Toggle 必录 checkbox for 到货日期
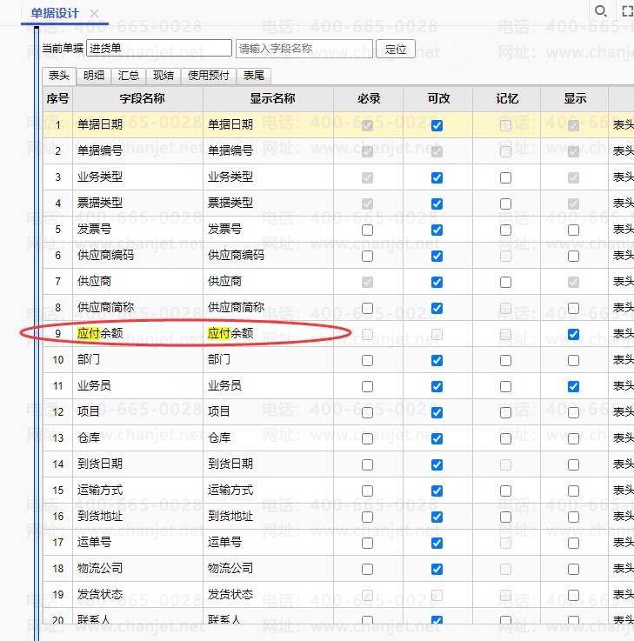Viewport: 634px width, 641px height. point(368,464)
